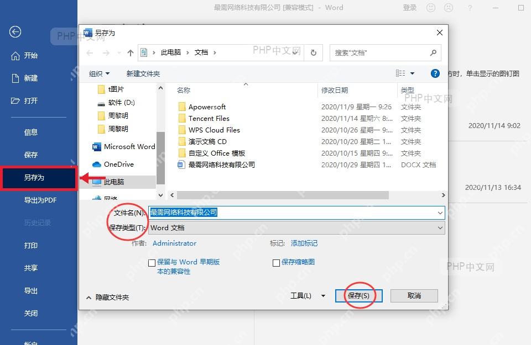531x345 pixels.
Task: Click the view layout icon
Action: coord(400,73)
